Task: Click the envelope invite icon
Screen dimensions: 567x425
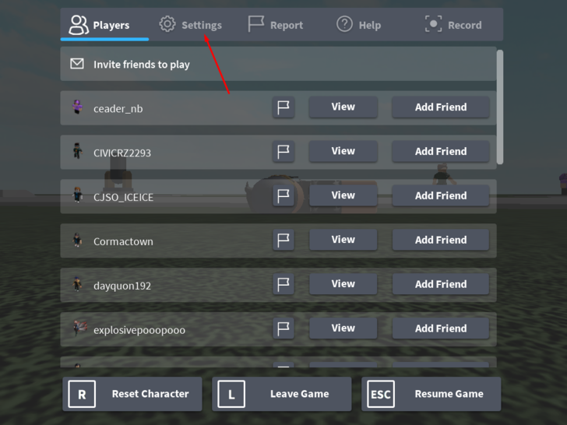Action: 77,64
